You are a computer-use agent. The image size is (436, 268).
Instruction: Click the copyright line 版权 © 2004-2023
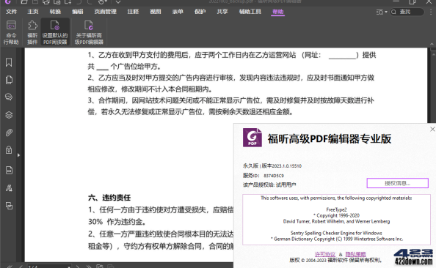pos(335,260)
